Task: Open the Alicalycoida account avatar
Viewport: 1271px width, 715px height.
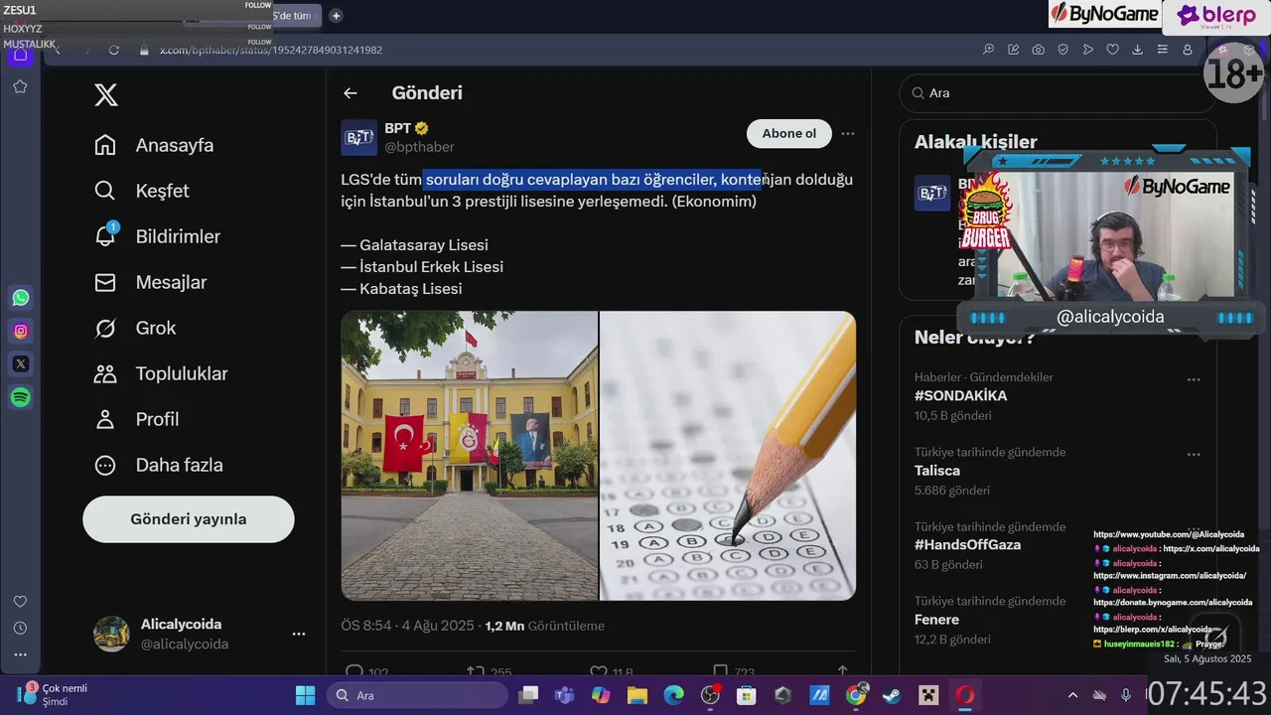Action: pos(111,634)
